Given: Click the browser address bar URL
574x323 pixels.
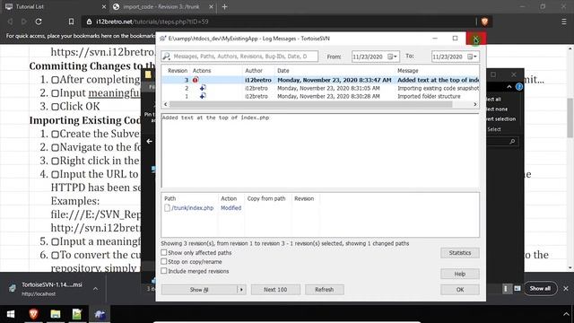Looking at the screenshot, I should click(152, 22).
